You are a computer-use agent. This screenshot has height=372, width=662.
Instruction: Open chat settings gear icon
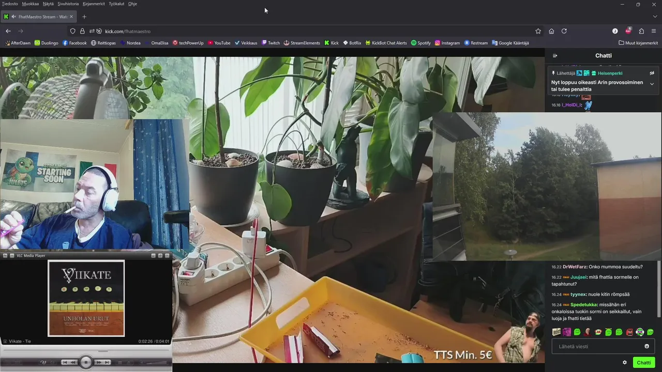tap(625, 363)
